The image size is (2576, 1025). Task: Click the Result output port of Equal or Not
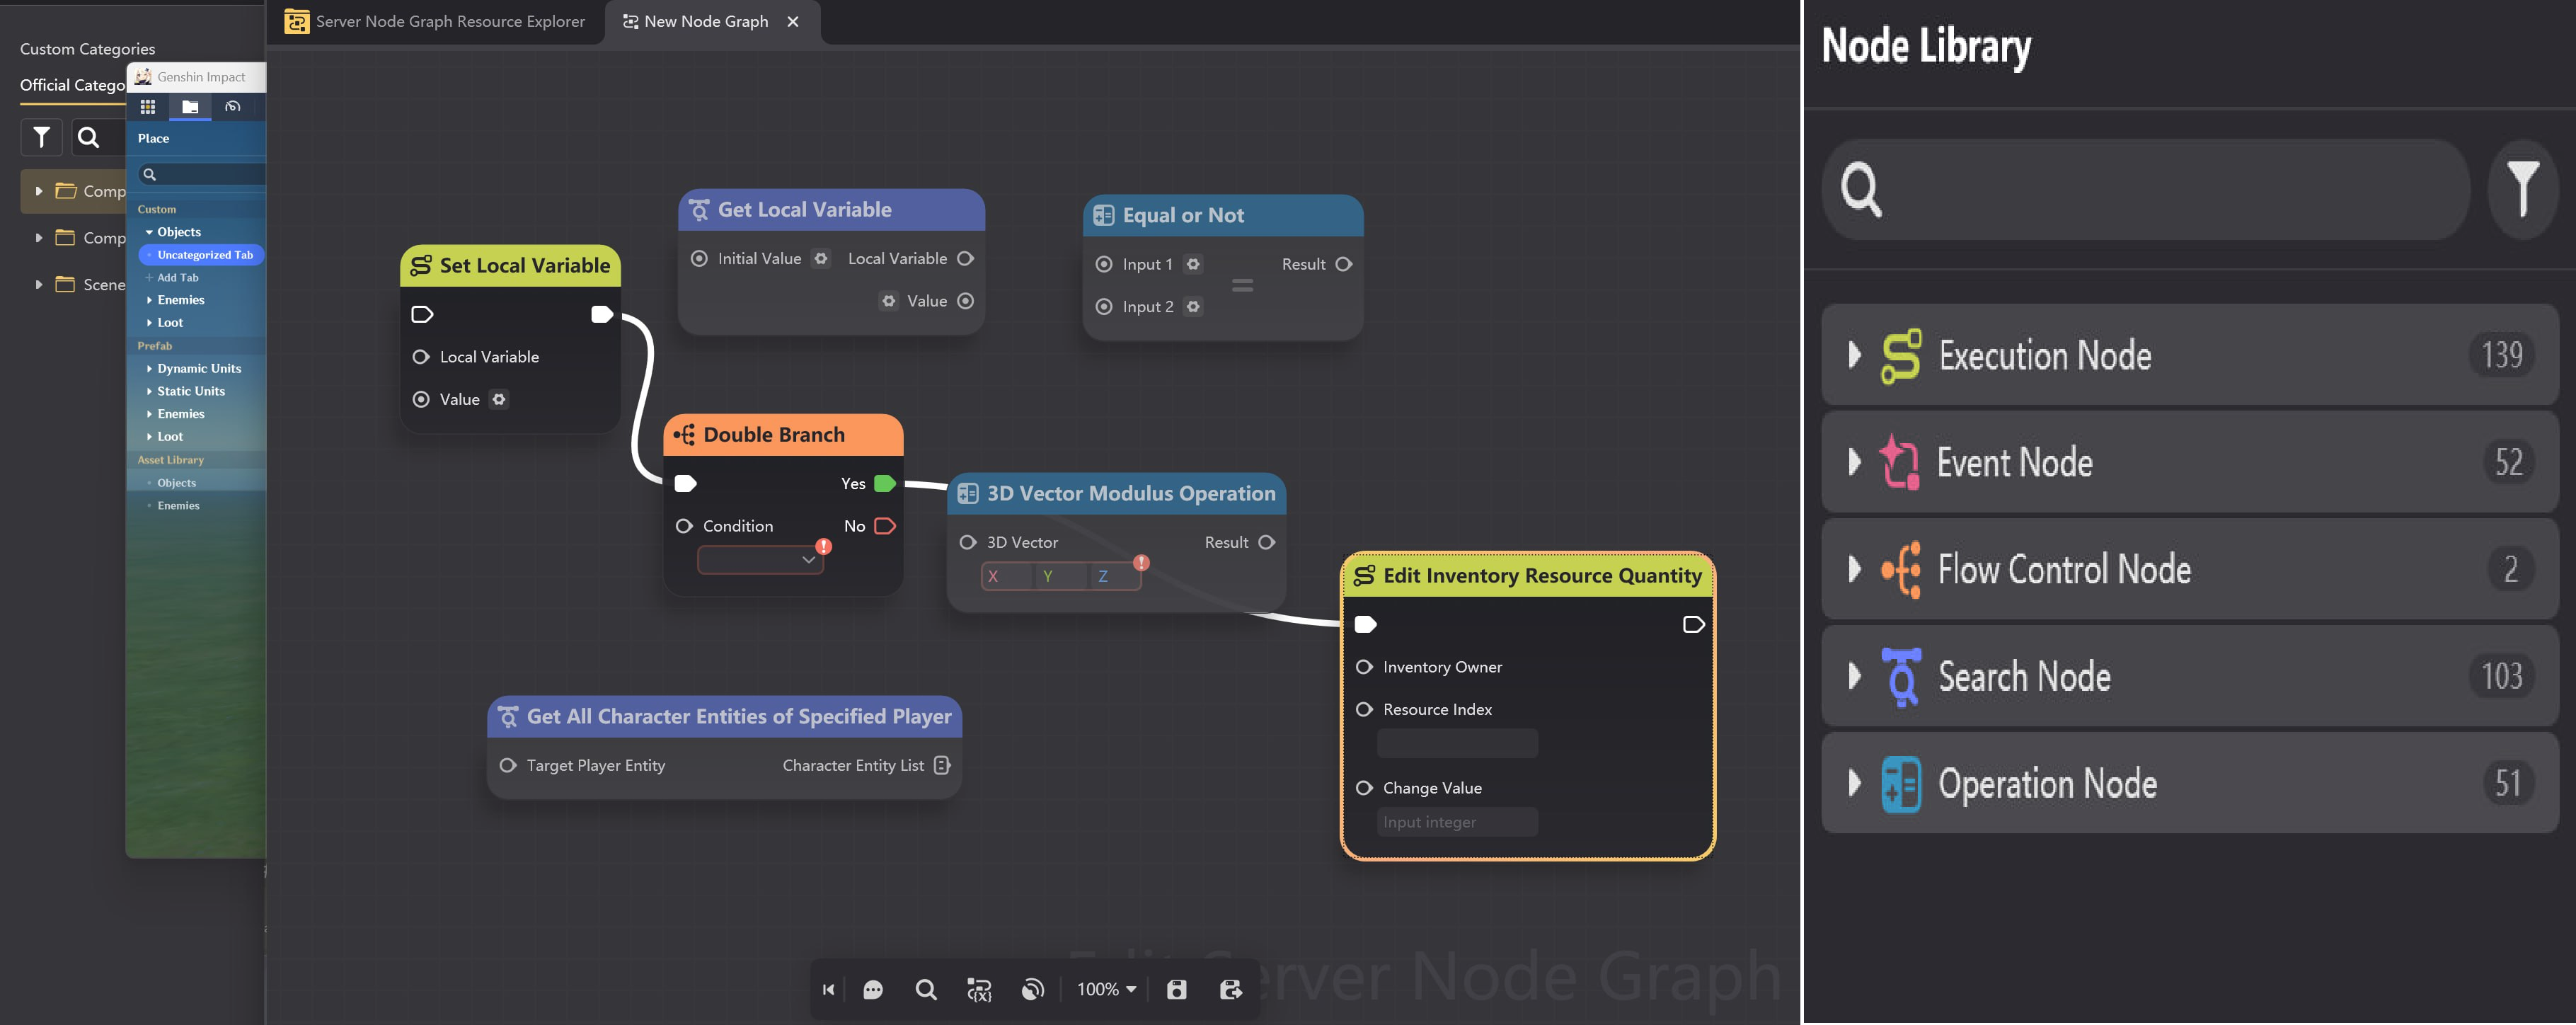click(1344, 264)
